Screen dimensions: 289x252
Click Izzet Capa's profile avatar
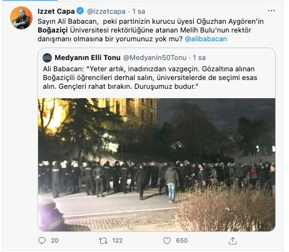pos(21,18)
